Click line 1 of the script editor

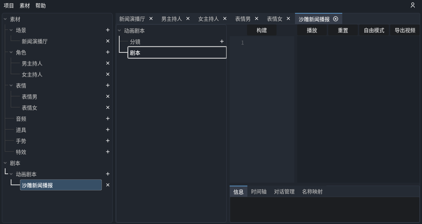(x=258, y=42)
